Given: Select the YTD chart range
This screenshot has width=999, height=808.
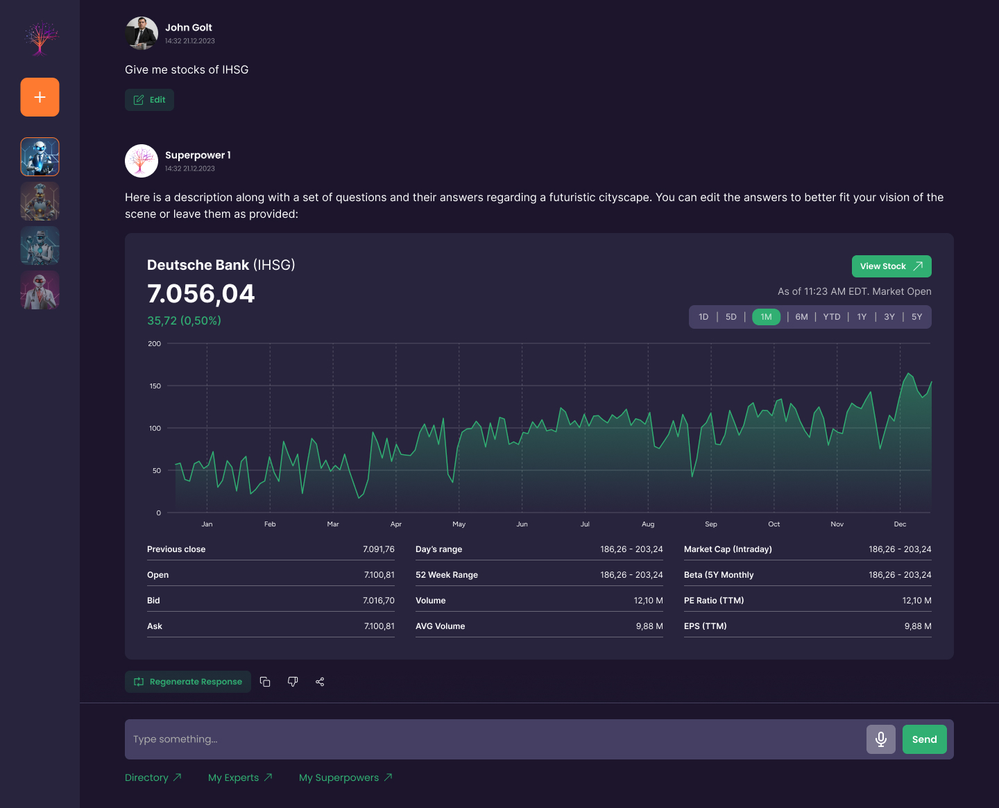Looking at the screenshot, I should [x=831, y=317].
